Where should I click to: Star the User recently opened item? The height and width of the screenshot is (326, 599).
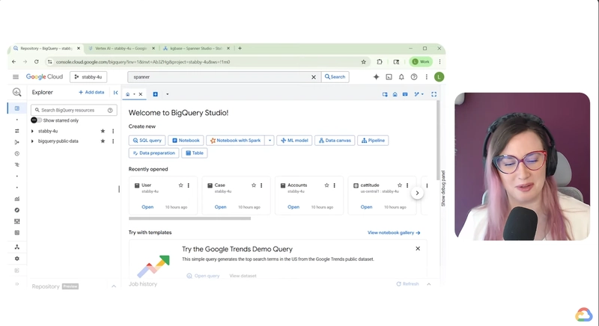[x=180, y=185]
